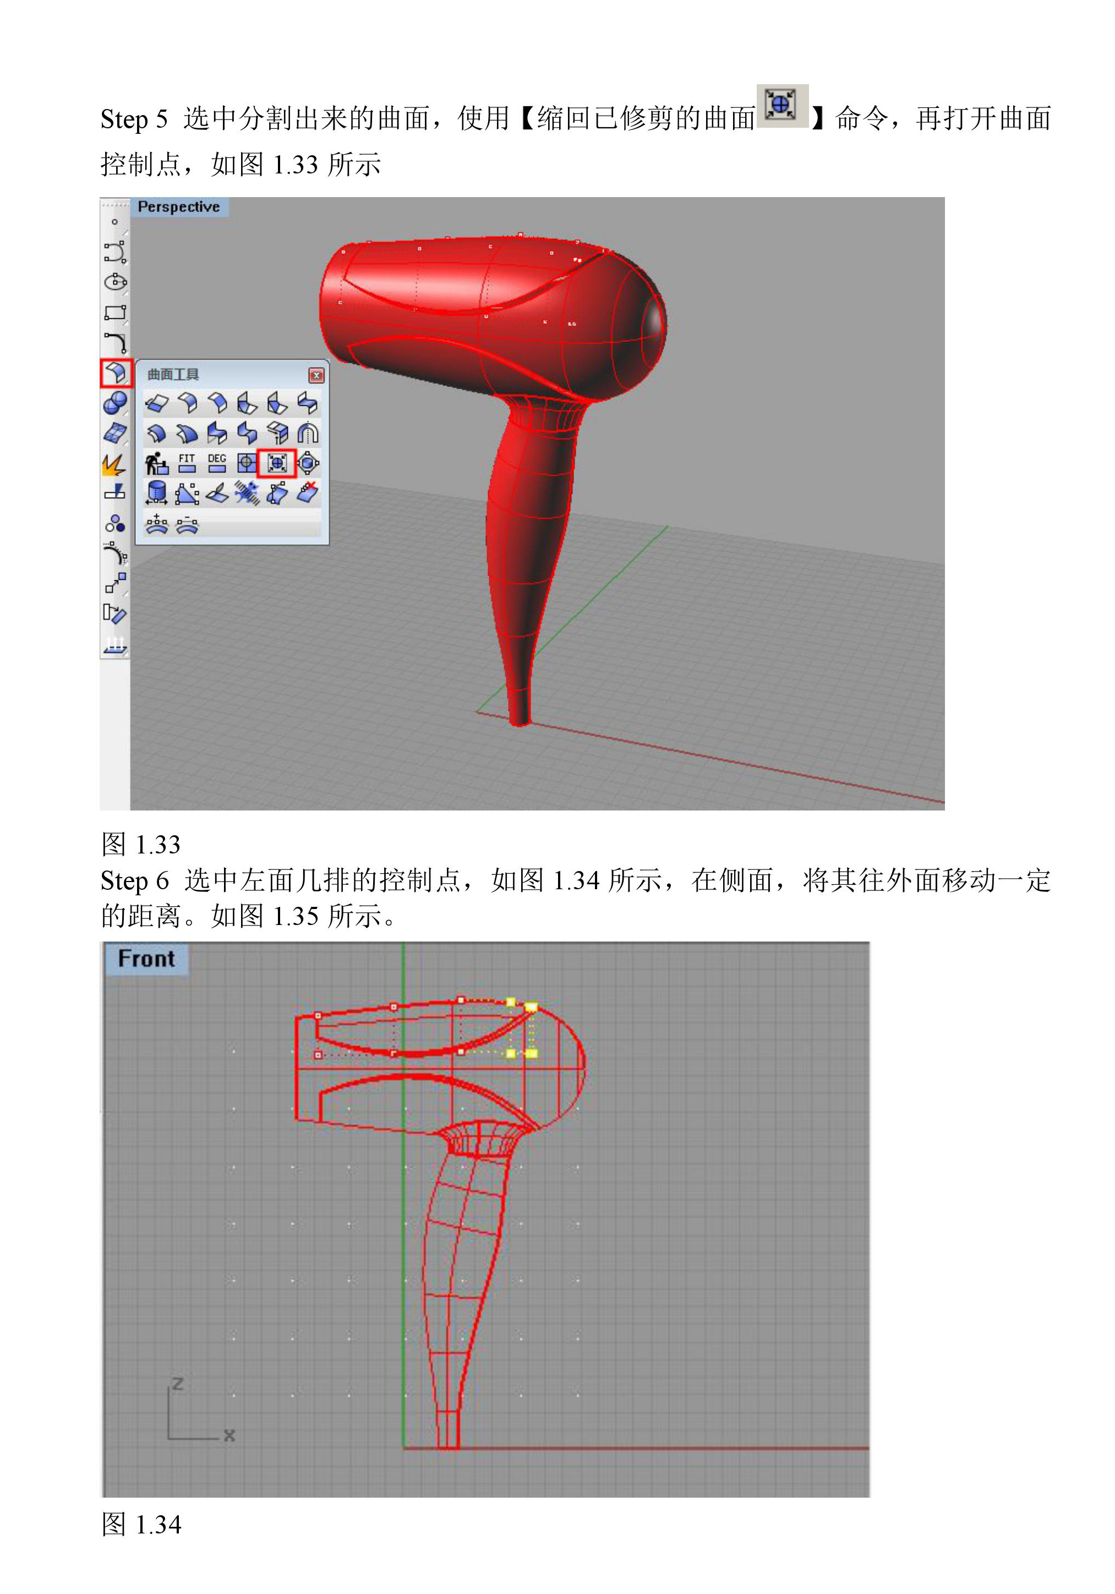Viewport: 1115px width, 1594px height.
Task: Open the Solid boolean spheres tool
Action: [114, 404]
